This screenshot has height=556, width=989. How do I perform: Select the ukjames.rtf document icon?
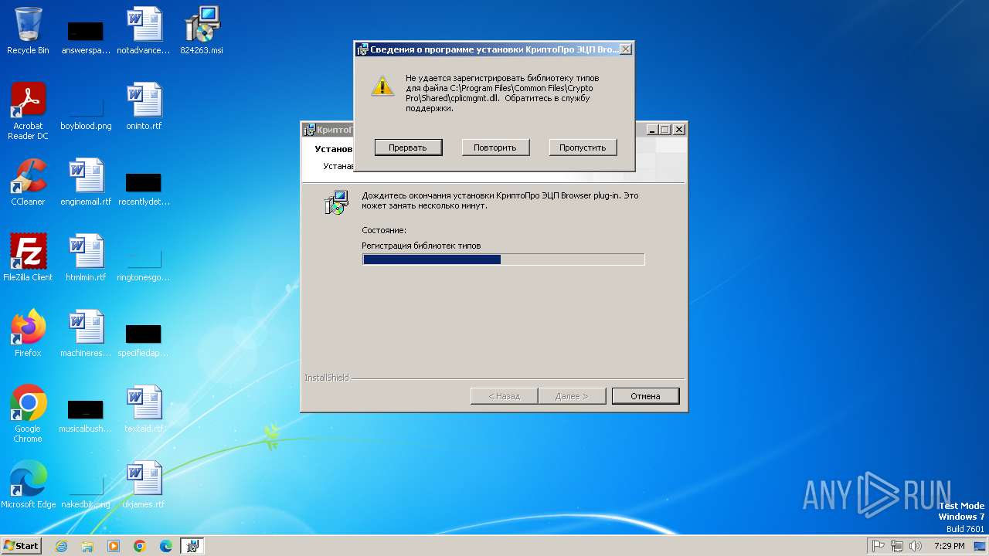pos(144,485)
